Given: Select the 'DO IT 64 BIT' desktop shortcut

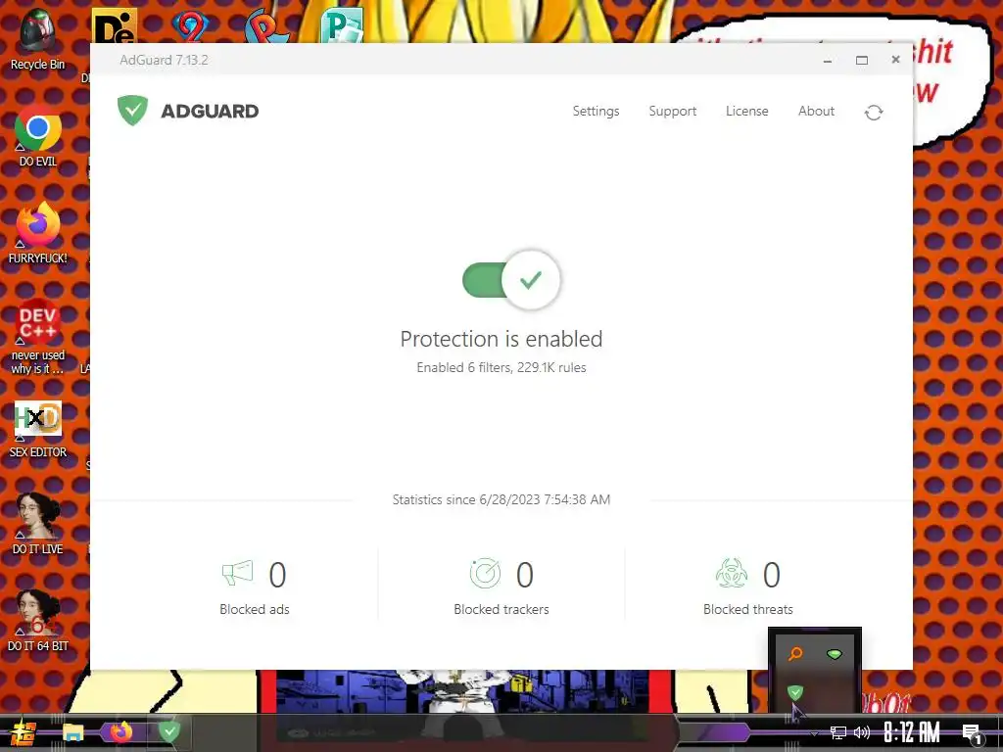Looking at the screenshot, I should [x=37, y=622].
